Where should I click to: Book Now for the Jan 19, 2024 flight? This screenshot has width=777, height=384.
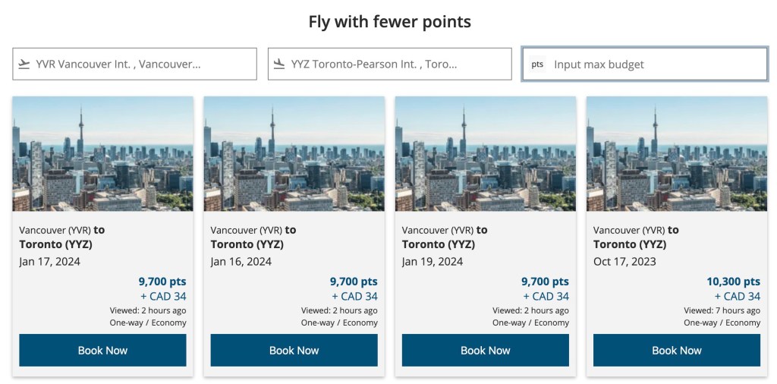click(x=485, y=351)
